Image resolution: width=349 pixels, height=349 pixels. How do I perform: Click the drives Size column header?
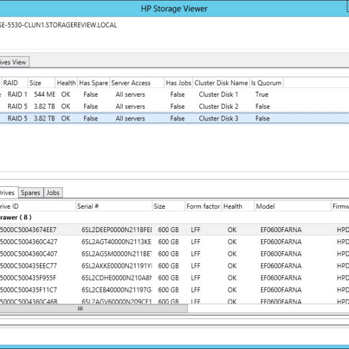click(x=168, y=206)
